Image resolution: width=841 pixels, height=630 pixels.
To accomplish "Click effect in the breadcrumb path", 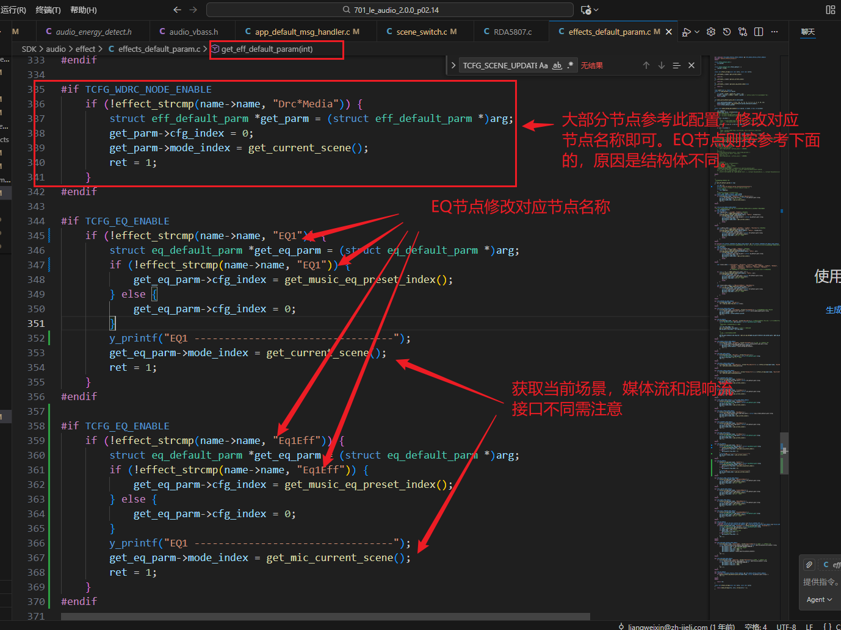I will [85, 49].
